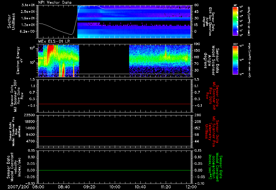The width and height of the screenshot is (276, 190).
Task: Click the 10:00 time axis label
Action: coord(115,187)
